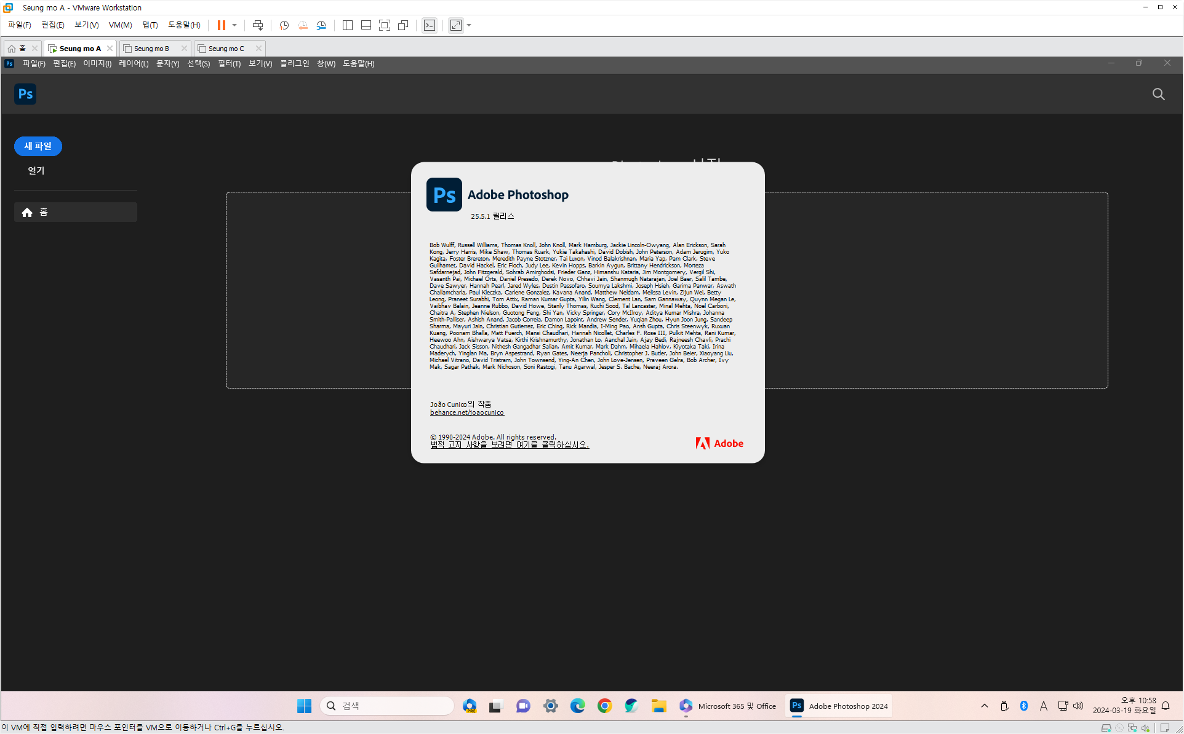Screen dimensions: 1184x734
Task: Open Photoshop 레이어(L) menu
Action: click(x=134, y=64)
